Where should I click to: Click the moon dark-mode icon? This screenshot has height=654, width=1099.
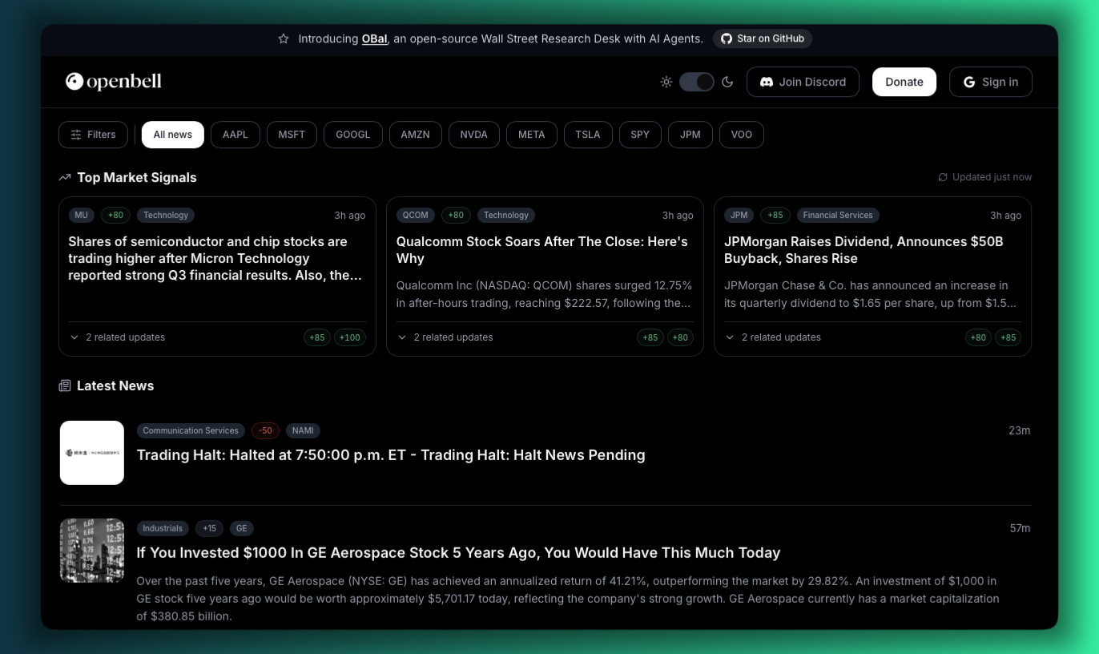pyautogui.click(x=727, y=82)
